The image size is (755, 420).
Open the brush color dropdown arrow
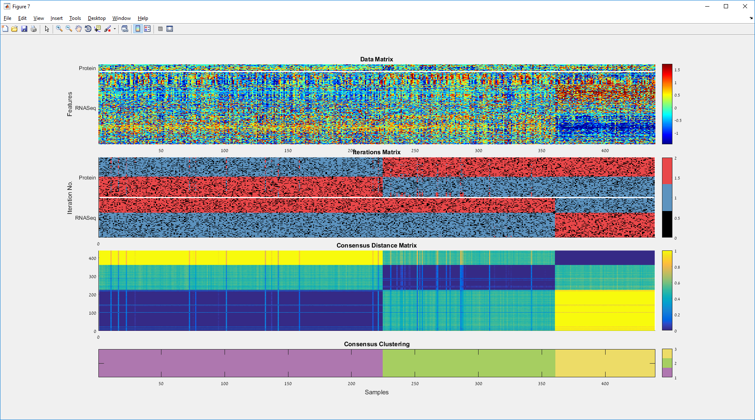(115, 29)
